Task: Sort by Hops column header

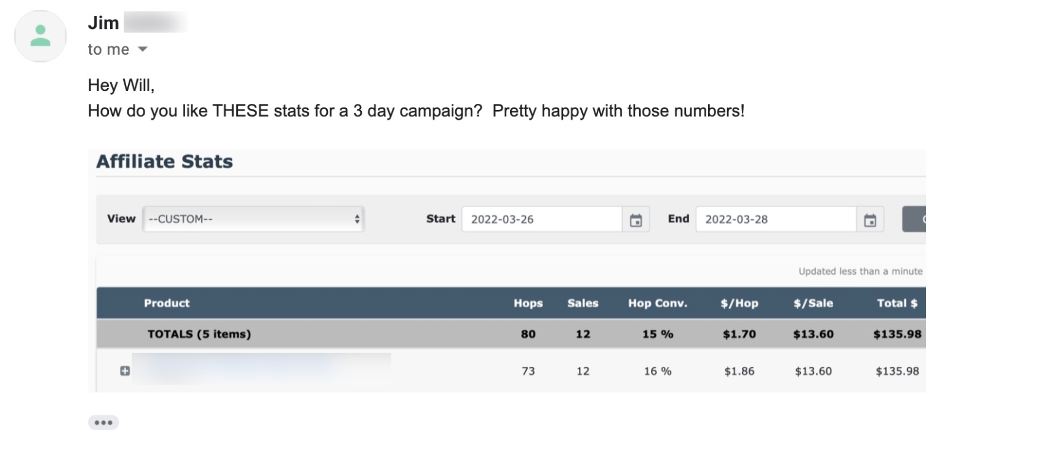Action: coord(528,303)
